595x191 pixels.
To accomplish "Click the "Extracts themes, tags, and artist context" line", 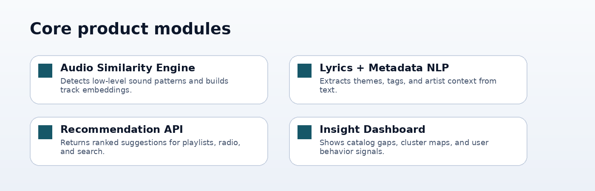I will click(408, 81).
